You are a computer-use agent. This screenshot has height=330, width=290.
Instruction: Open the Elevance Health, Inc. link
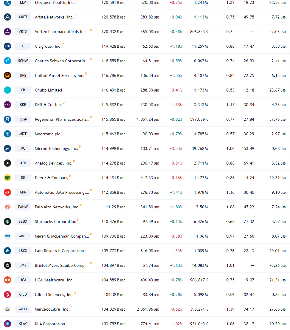(x=55, y=2)
